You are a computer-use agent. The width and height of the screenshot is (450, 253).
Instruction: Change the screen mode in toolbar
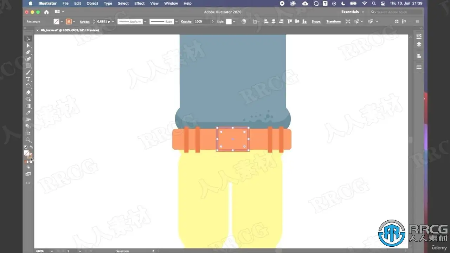click(28, 174)
